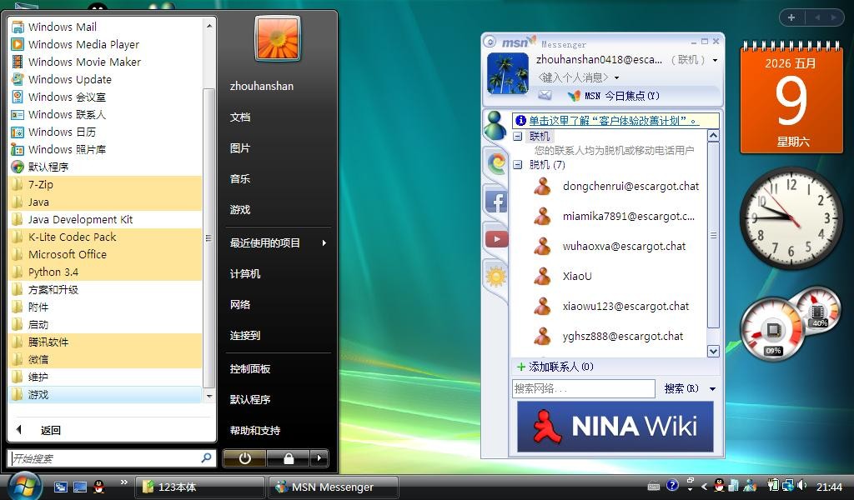Click the MSN Messenger show-menu round button
Screen dimensions: 854x500
click(490, 42)
